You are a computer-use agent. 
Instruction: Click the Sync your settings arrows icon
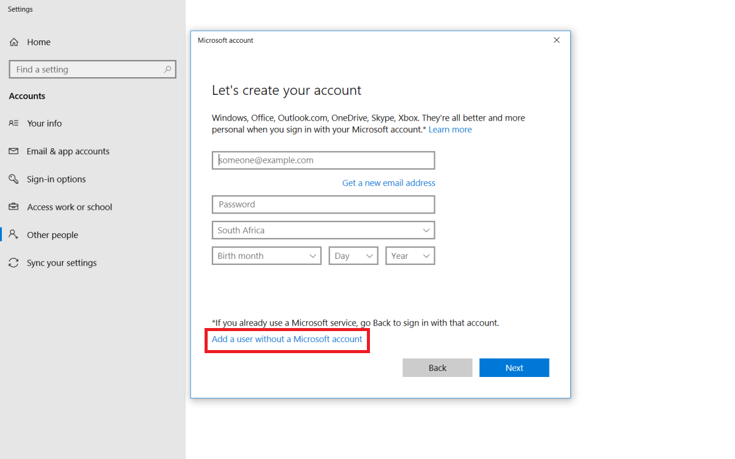click(x=13, y=263)
